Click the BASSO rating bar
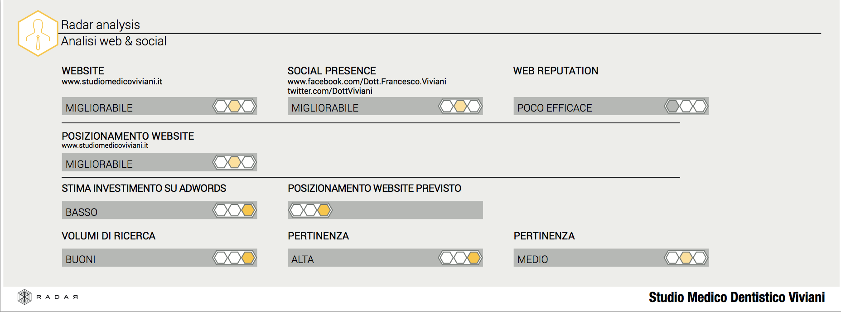 pos(136,211)
